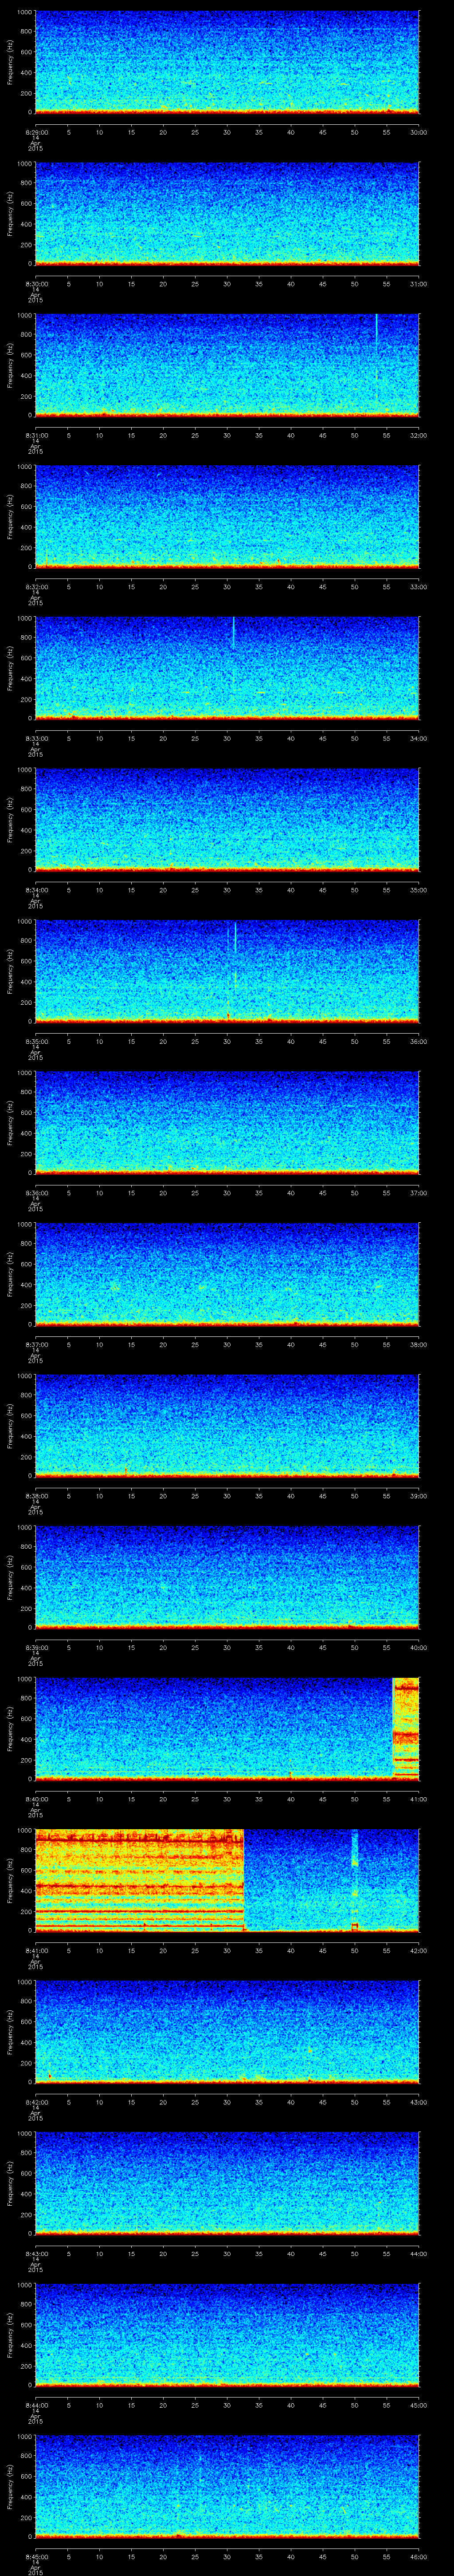Select the spectrogram panel starting at 8:34:00
This screenshot has height=2576, width=454.
coord(227,820)
